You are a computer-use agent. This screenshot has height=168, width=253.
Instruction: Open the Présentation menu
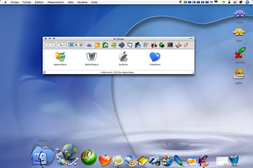pos(56,2)
